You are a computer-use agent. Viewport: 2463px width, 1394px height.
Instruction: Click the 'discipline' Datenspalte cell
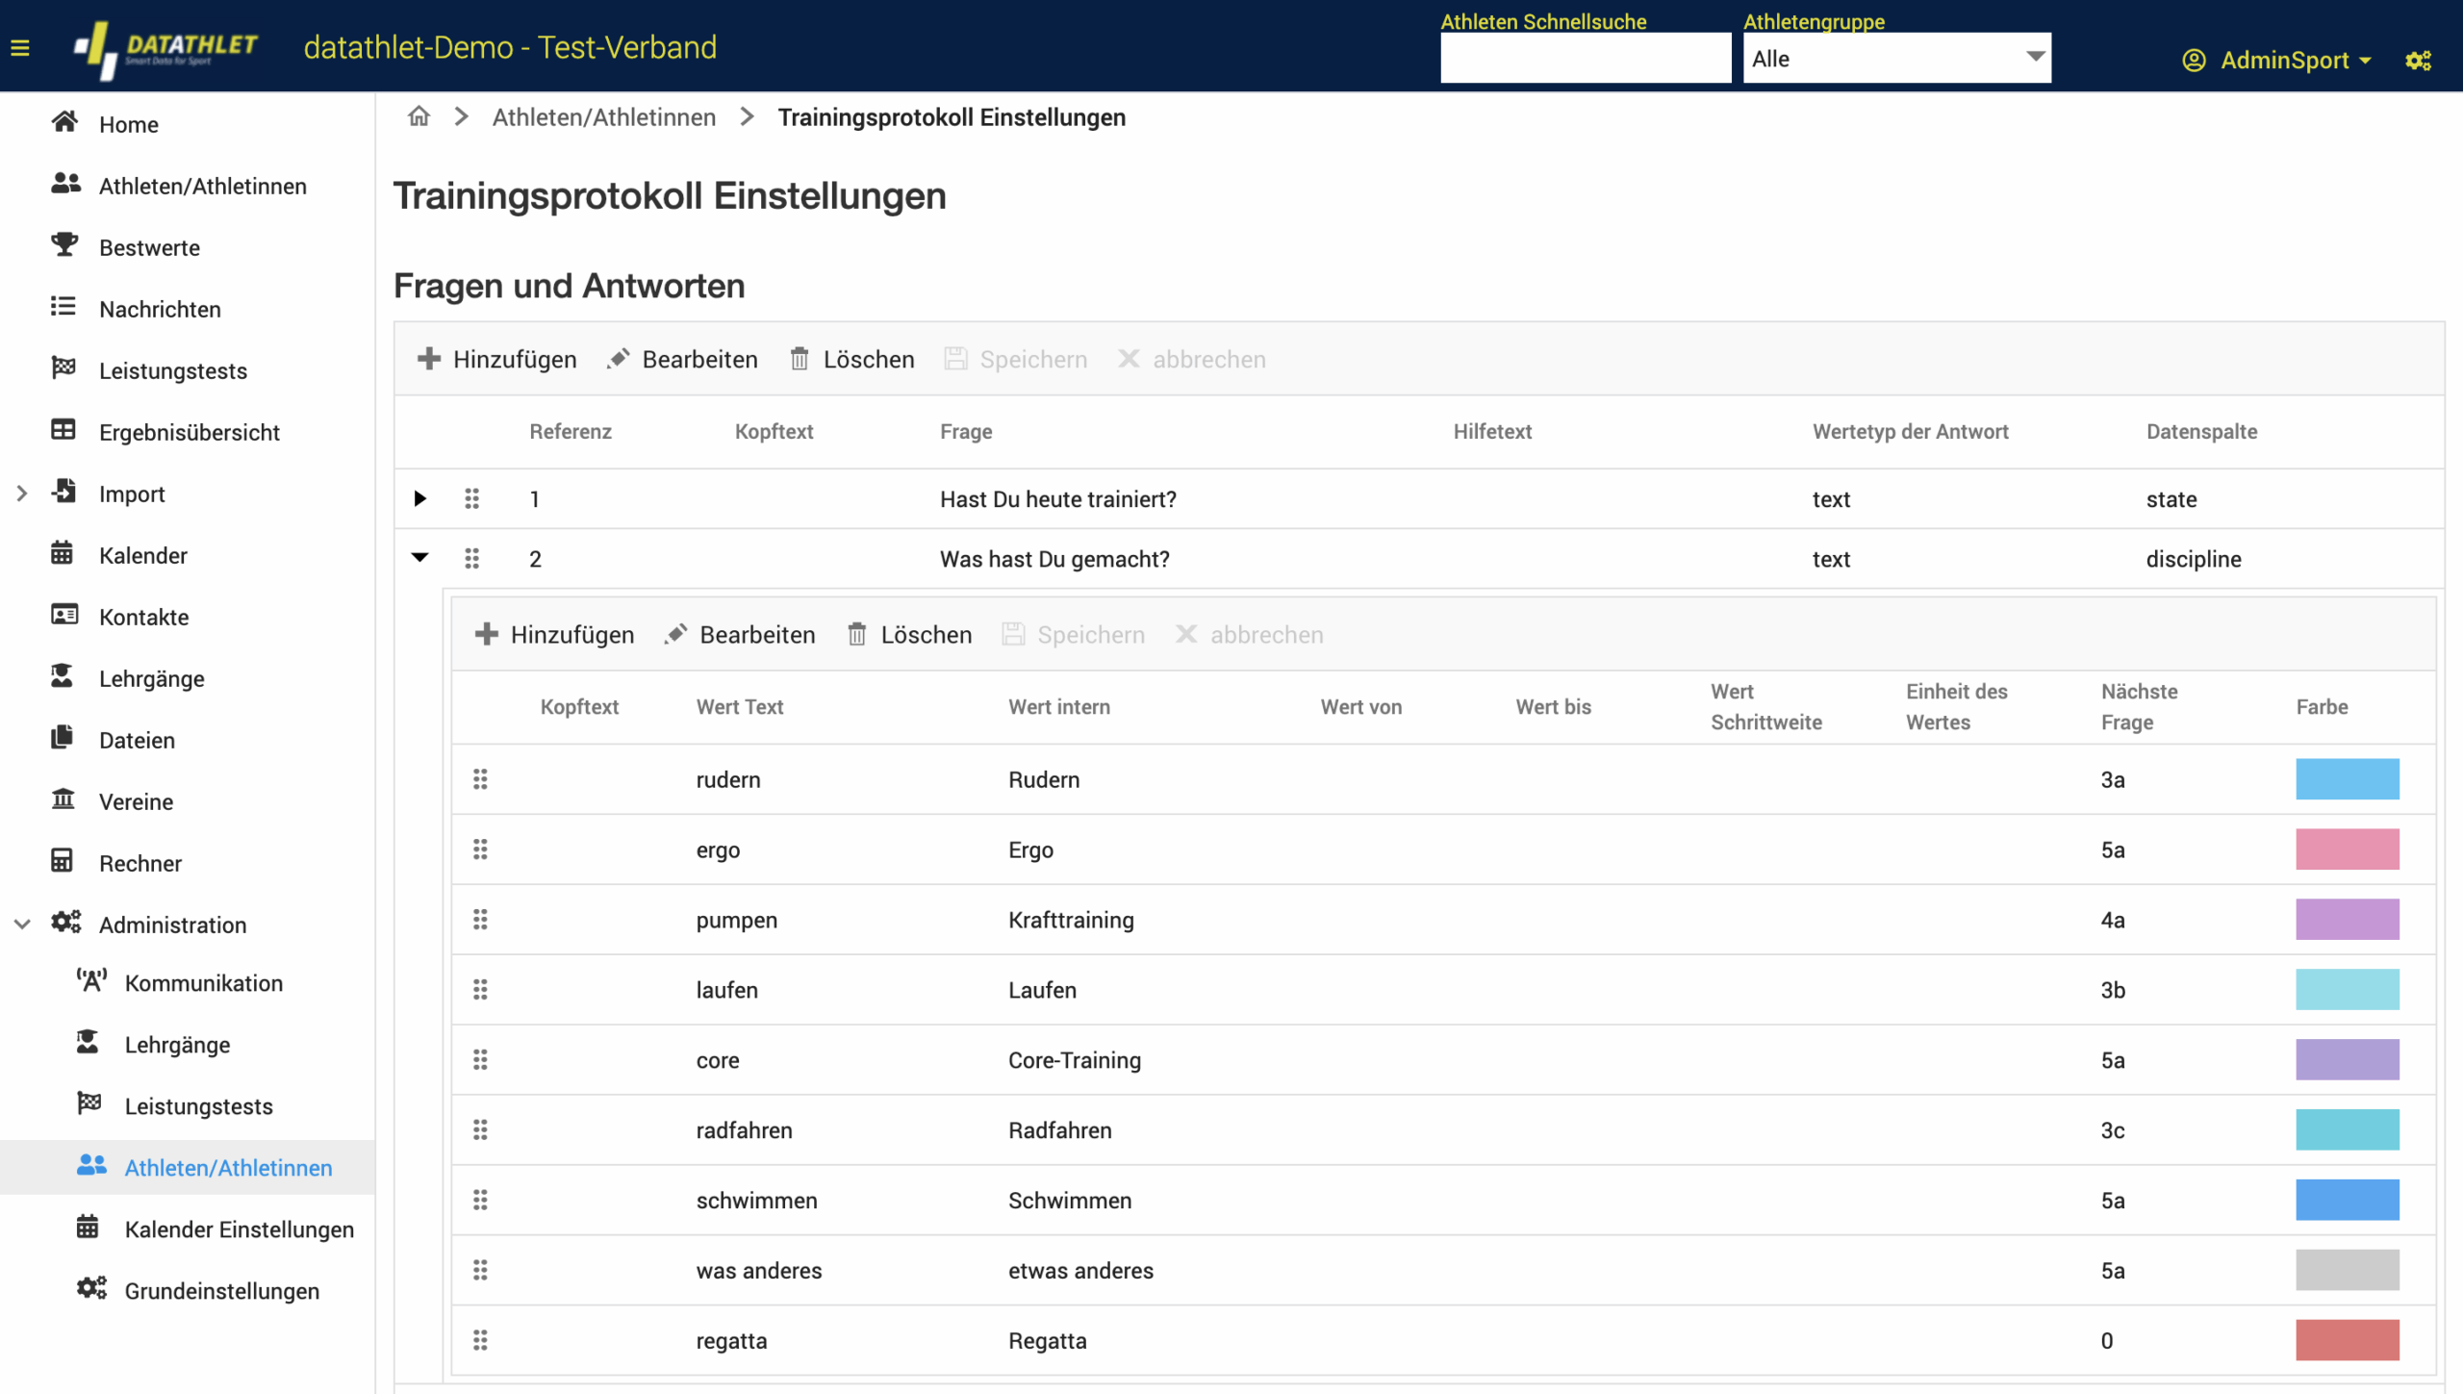[2194, 559]
